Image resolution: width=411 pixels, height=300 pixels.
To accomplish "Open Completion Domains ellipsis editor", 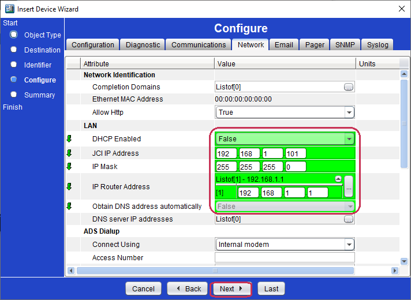I will coord(349,87).
